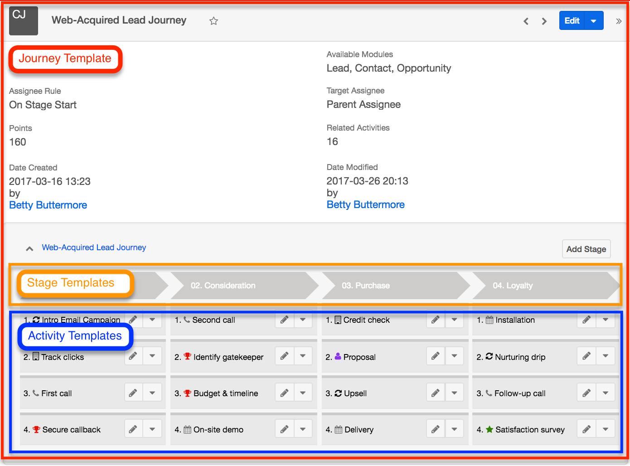The image size is (630, 466).
Task: Open Betty Buttermore link under Date Created
Action: click(x=48, y=205)
